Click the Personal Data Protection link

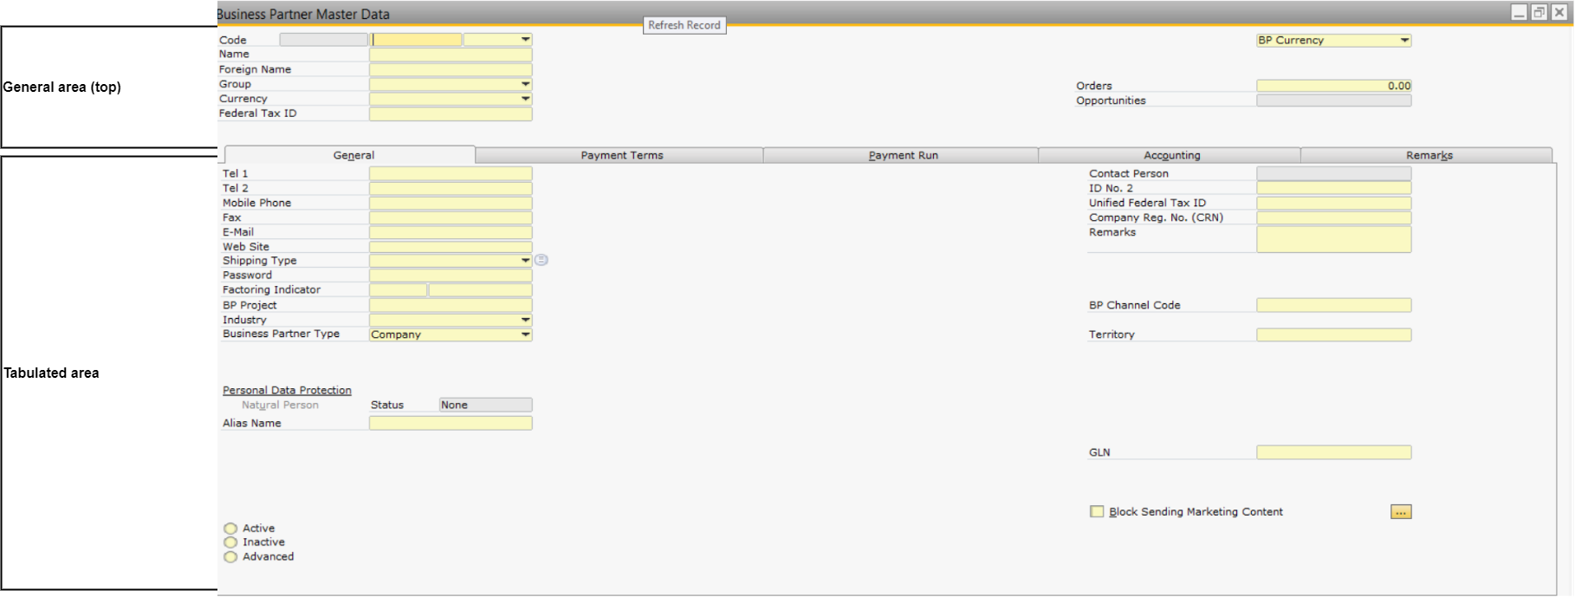287,391
